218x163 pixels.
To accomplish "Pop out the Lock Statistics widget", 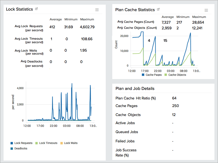I will point(37,9).
